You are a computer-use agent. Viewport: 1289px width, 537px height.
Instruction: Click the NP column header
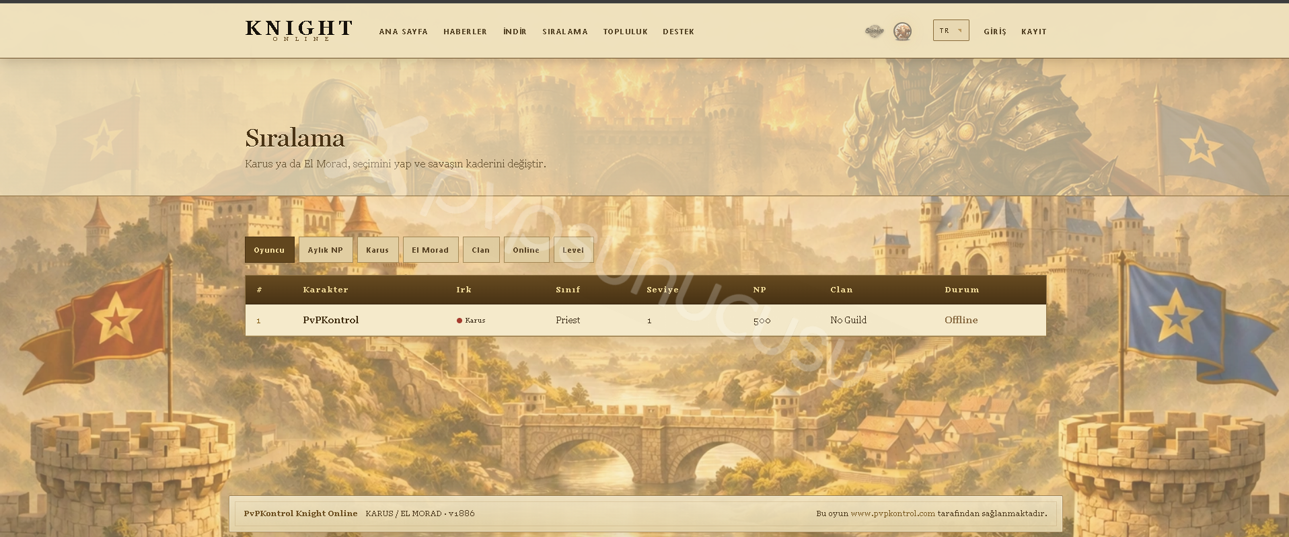coord(760,290)
